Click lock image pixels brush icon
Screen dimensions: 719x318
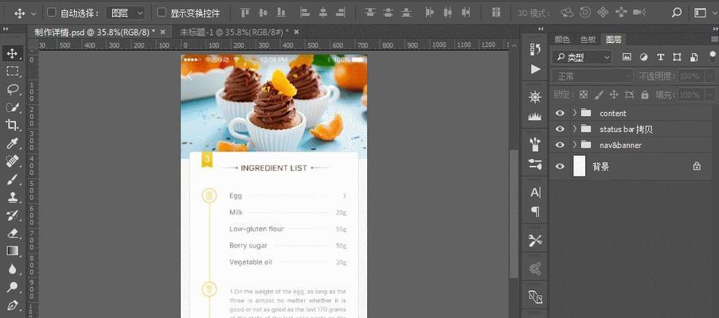coord(599,95)
